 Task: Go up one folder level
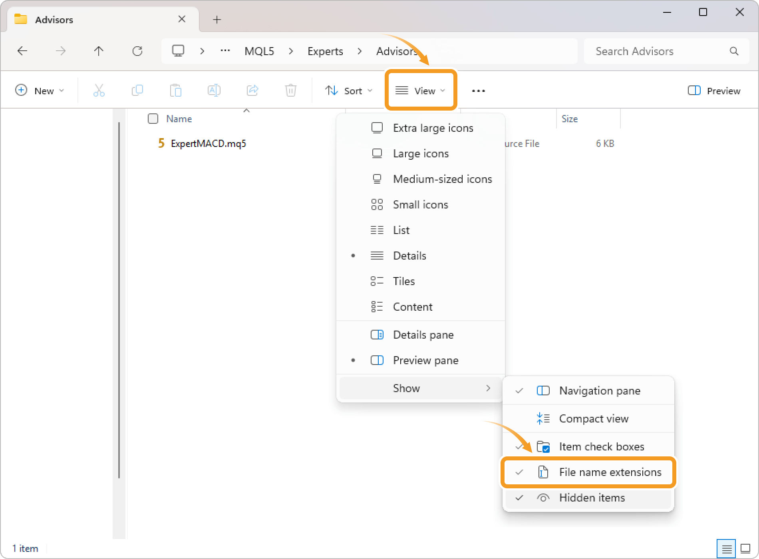[x=99, y=51]
